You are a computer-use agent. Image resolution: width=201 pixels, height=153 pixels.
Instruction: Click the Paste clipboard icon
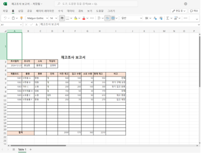click(x=13, y=18)
